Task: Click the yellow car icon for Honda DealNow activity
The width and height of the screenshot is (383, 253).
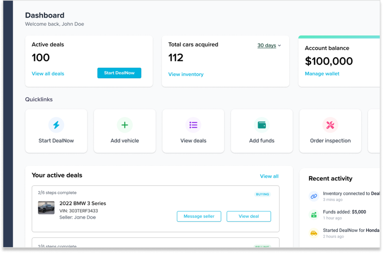Action: click(x=313, y=233)
